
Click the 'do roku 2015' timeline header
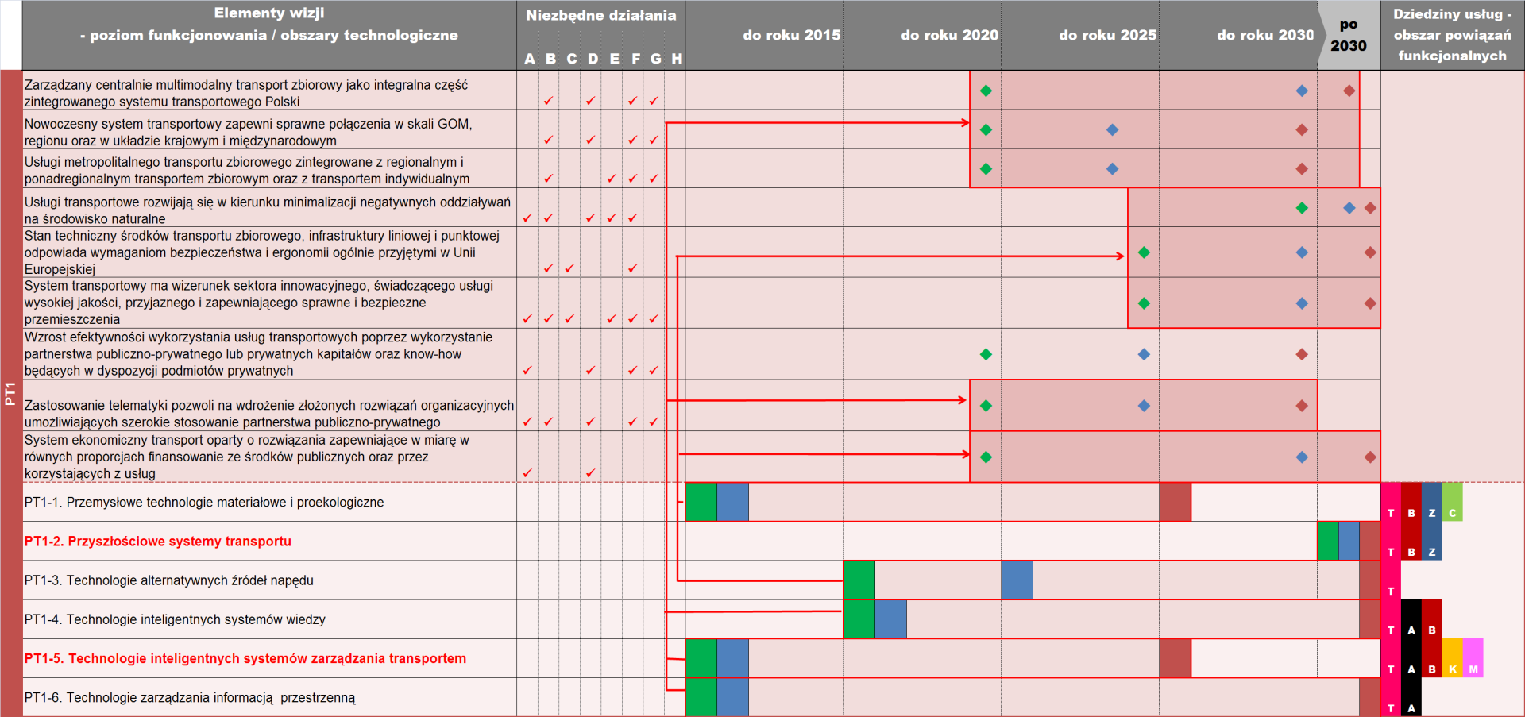[x=791, y=35]
